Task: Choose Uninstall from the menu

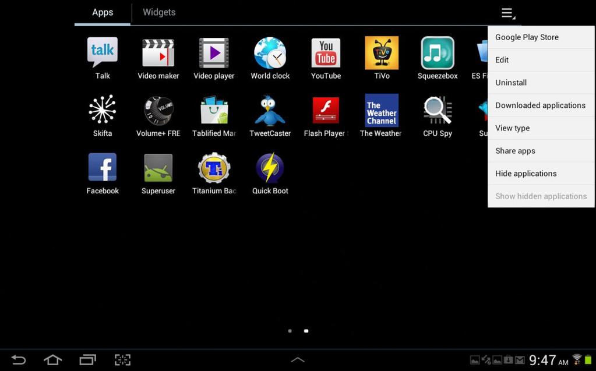Action: click(x=541, y=83)
